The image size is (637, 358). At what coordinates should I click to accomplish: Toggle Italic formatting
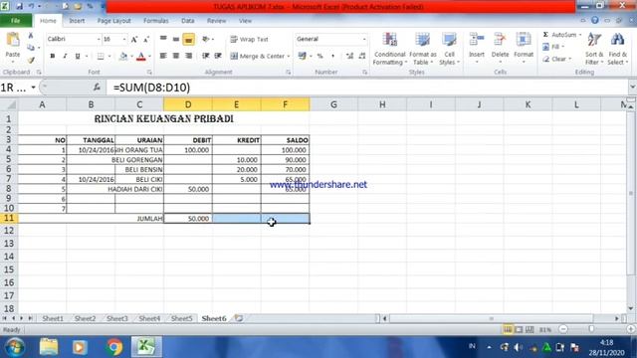[65, 56]
